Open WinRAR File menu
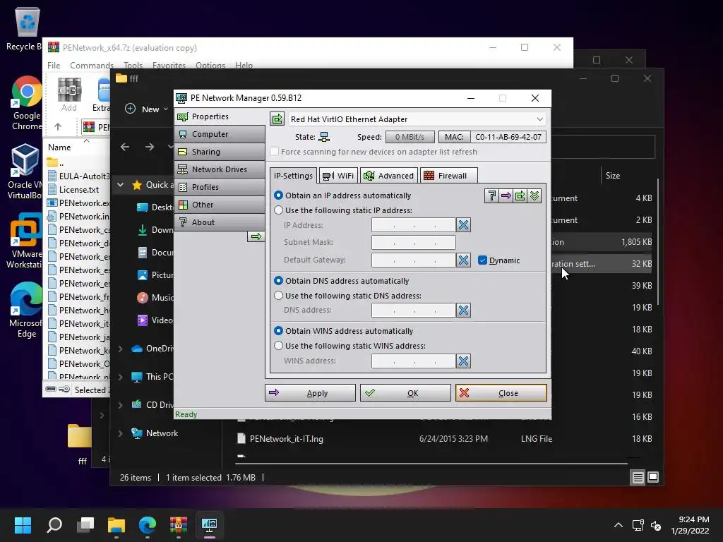 [x=54, y=66]
